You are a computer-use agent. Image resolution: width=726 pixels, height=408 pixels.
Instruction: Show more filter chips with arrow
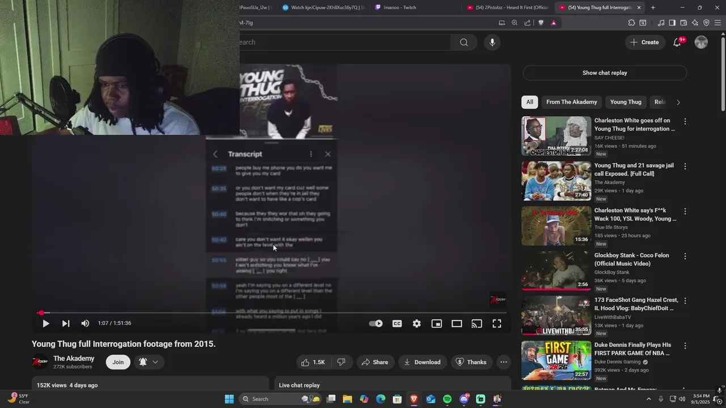point(678,102)
